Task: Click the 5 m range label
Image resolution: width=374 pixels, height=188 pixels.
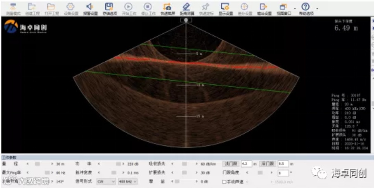Action: 200,54
